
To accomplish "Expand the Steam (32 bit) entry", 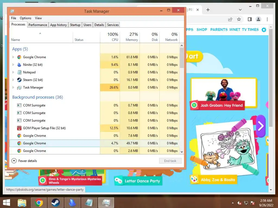I will pos(13,80).
